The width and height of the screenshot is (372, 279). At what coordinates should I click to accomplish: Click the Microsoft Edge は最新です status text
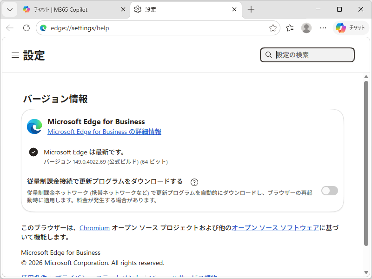pos(84,152)
